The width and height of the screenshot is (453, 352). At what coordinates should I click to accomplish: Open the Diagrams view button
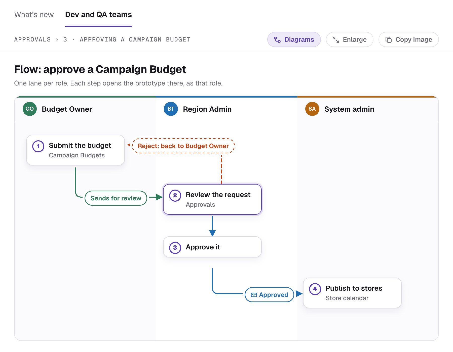(x=294, y=39)
